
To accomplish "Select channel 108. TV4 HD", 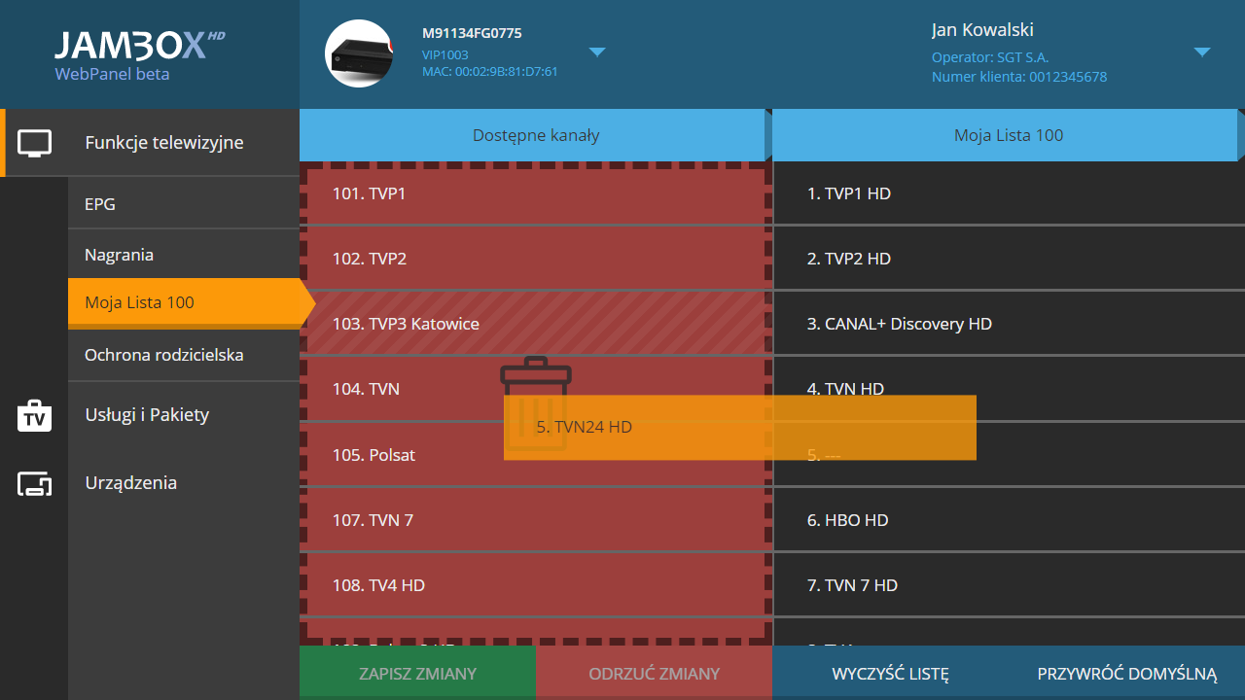I will 536,585.
